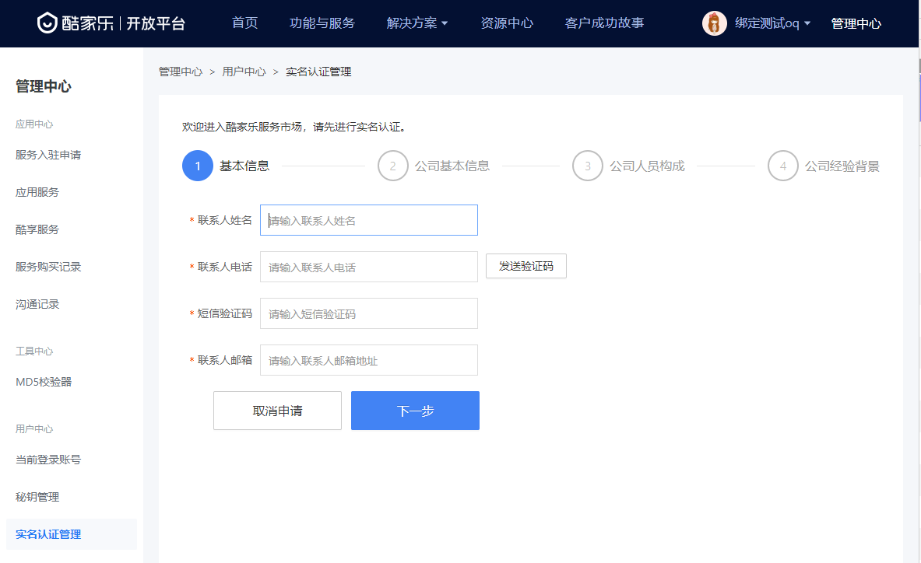Image resolution: width=921 pixels, height=563 pixels.
Task: Select 秘钥管理 in the sidebar
Action: [37, 497]
